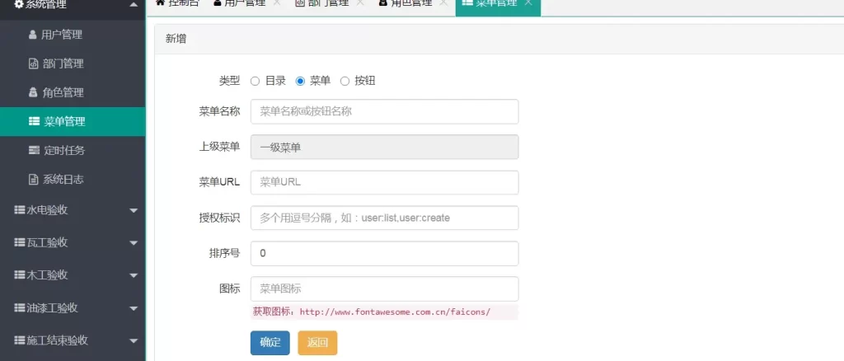Select the 按钮 type radio button
This screenshot has height=361, width=844.
click(345, 82)
